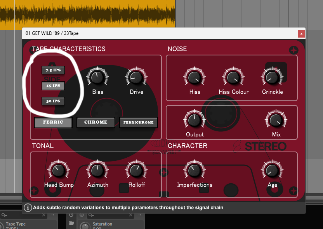Select the 7.5 IPS tape speed
This screenshot has height=229, width=323.
tap(53, 70)
